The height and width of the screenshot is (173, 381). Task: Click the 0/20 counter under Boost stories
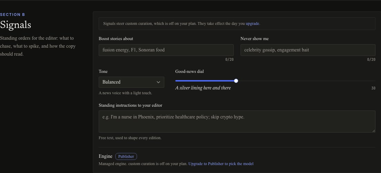229,59
